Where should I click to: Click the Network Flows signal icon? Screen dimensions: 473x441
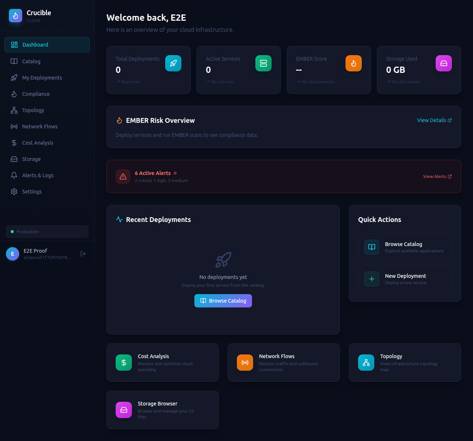[x=245, y=363]
